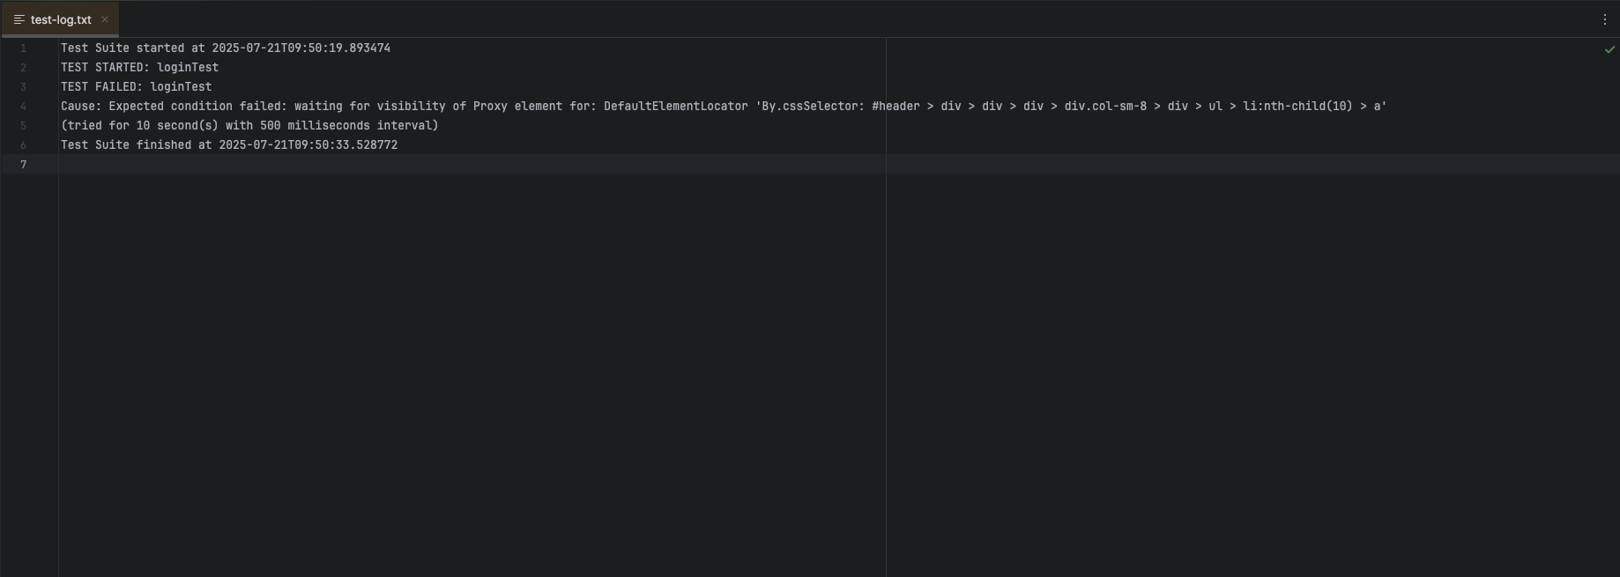Select the test-log.txt editor tab
This screenshot has width=1620, height=577.
point(60,19)
